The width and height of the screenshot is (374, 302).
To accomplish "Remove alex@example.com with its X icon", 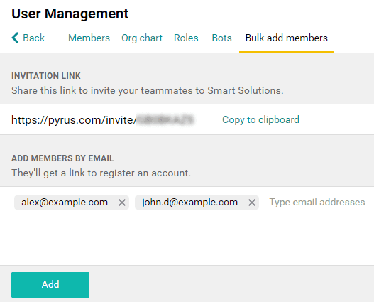I will point(122,203).
